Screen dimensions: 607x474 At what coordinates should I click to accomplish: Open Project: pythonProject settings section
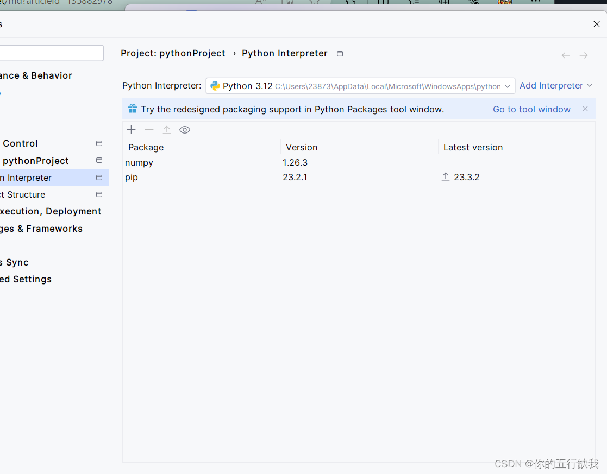pos(35,161)
